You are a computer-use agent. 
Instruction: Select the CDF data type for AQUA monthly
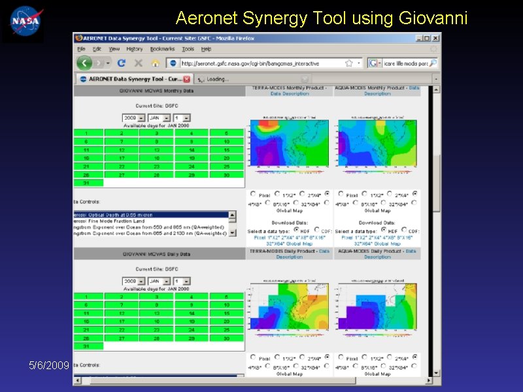pyautogui.click(x=404, y=229)
